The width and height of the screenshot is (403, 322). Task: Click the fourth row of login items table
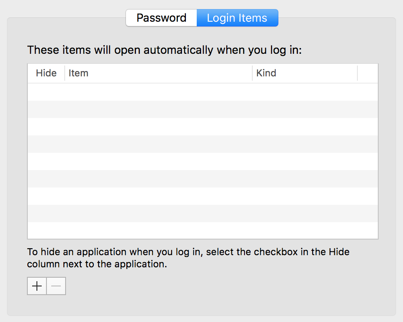coord(203,144)
